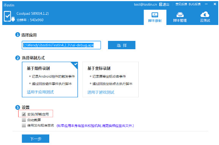Viewport: 219px width, 145px height.
Task: Enable the 使用发布程序签名 checkbox
Action: [24, 125]
